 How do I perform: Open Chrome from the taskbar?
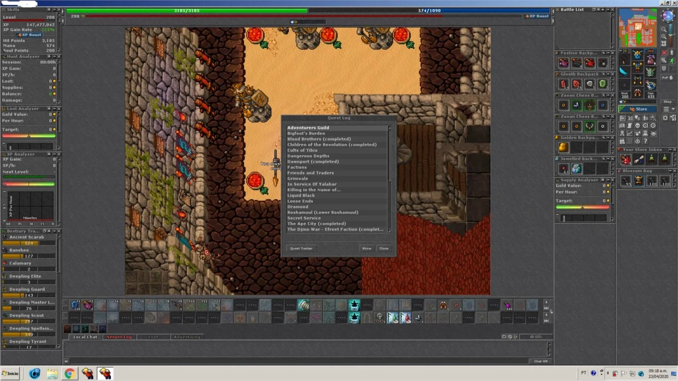point(69,373)
